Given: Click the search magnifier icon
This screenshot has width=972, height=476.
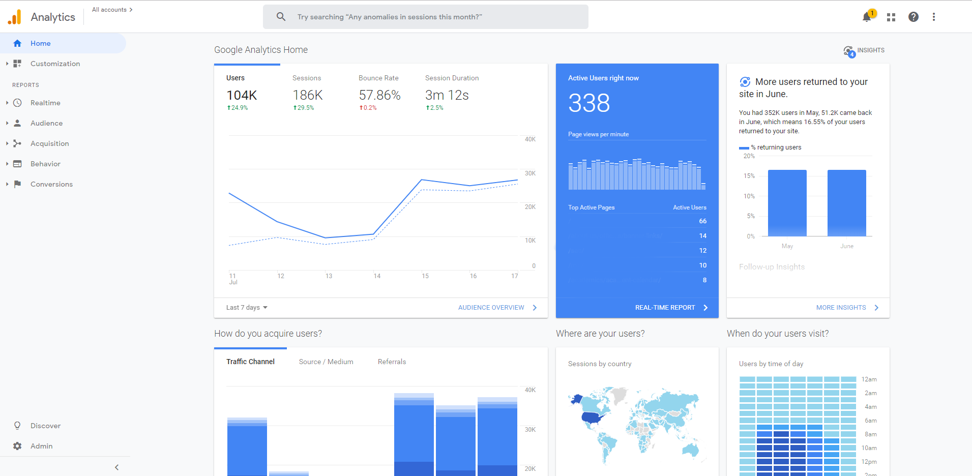Looking at the screenshot, I should (281, 17).
